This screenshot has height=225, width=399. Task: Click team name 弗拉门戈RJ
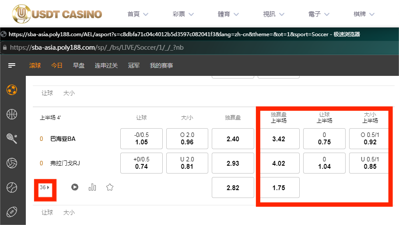point(65,163)
